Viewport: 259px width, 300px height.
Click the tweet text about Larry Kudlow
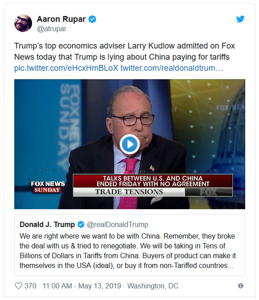[x=124, y=52]
